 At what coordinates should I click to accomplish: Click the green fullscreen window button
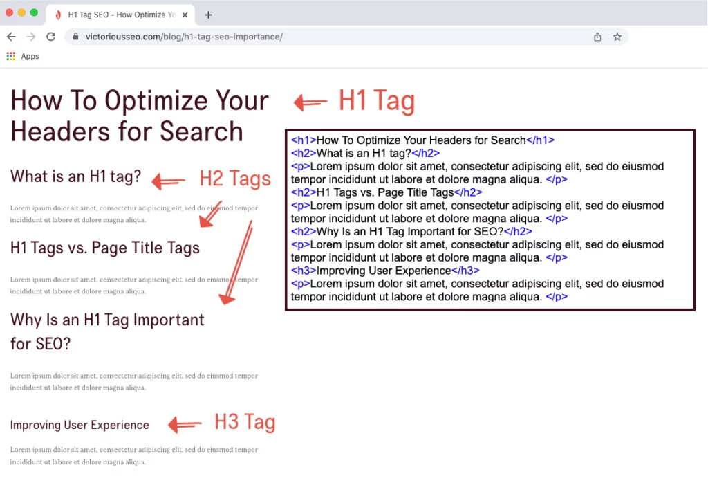[x=34, y=12]
